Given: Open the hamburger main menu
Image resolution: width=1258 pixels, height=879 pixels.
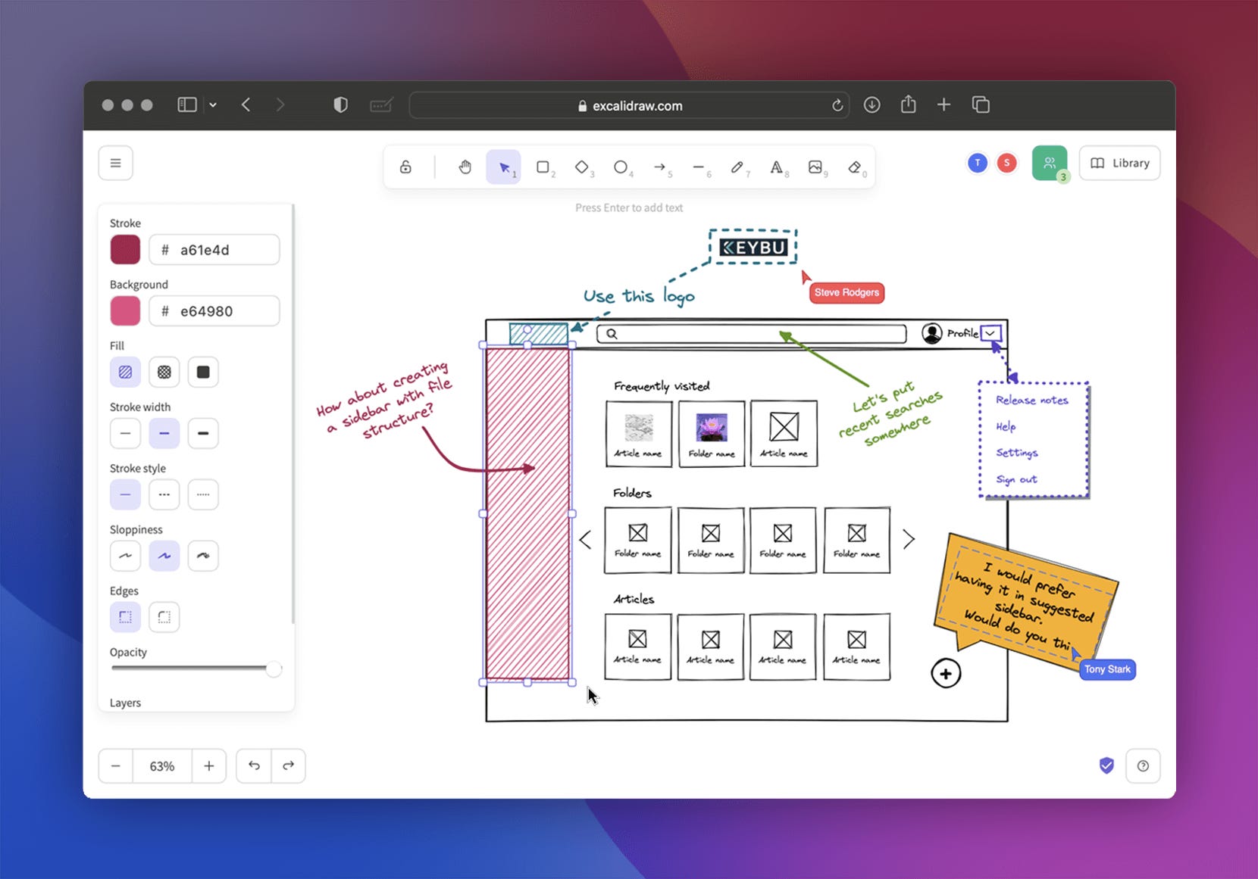Looking at the screenshot, I should [115, 162].
